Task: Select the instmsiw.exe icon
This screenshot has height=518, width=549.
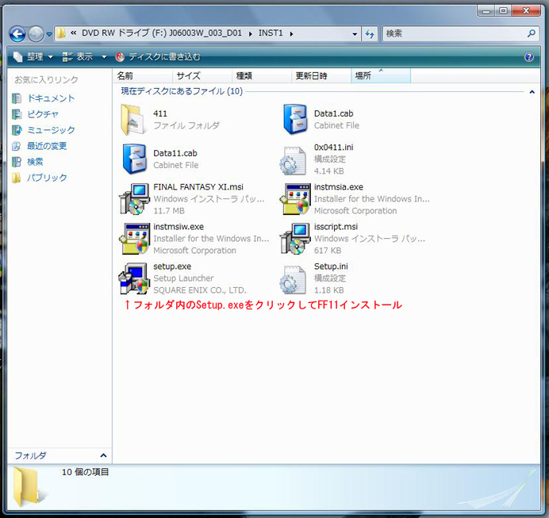Action: pyautogui.click(x=134, y=239)
